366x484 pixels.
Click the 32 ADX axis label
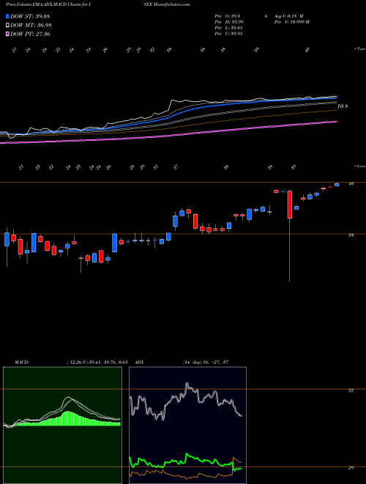tap(351, 390)
